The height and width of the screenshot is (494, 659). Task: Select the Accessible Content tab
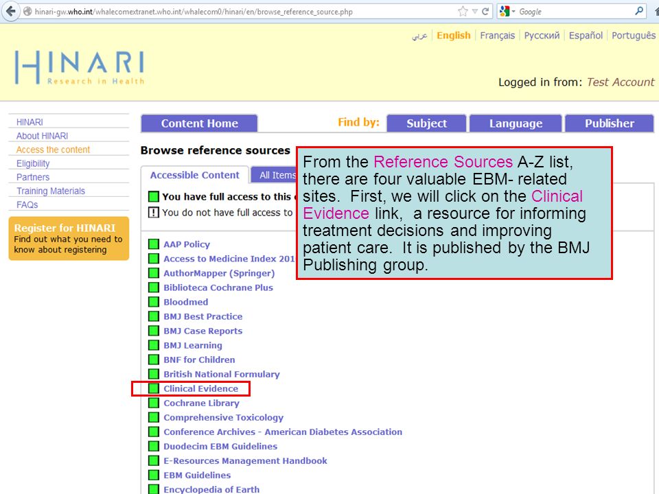tap(194, 175)
